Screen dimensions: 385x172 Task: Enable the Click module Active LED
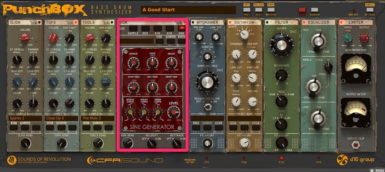(x=38, y=23)
